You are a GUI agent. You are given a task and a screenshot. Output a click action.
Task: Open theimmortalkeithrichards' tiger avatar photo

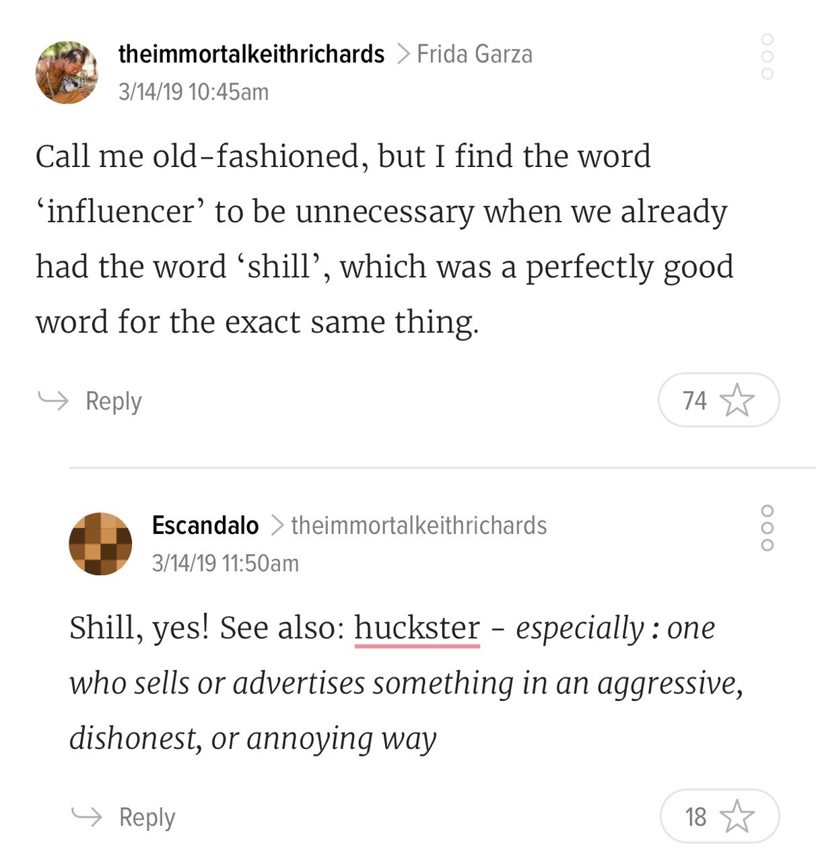67,72
